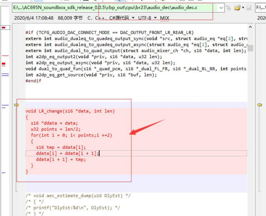
Task: Click the red difference marker in overview strip
Action: 4,64
